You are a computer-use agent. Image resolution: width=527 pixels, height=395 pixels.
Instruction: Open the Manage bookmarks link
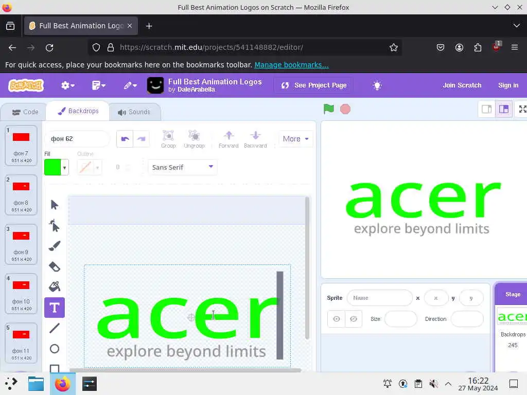pyautogui.click(x=291, y=65)
